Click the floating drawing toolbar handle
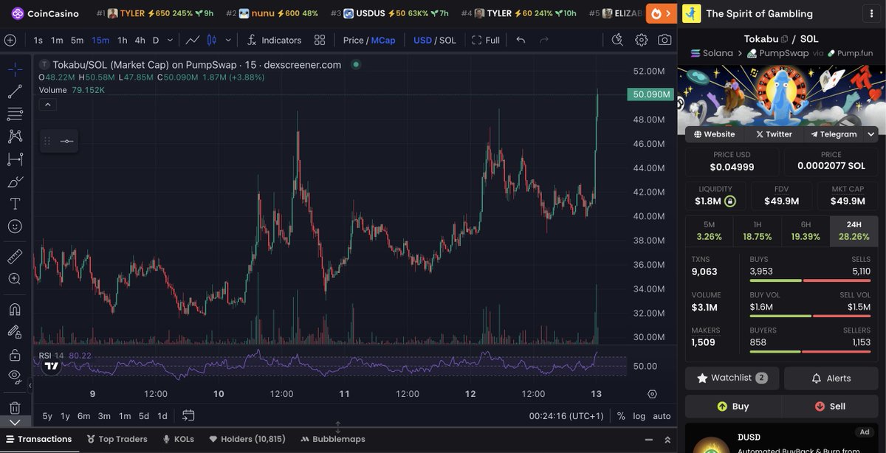This screenshot has width=886, height=453. pyautogui.click(x=47, y=141)
